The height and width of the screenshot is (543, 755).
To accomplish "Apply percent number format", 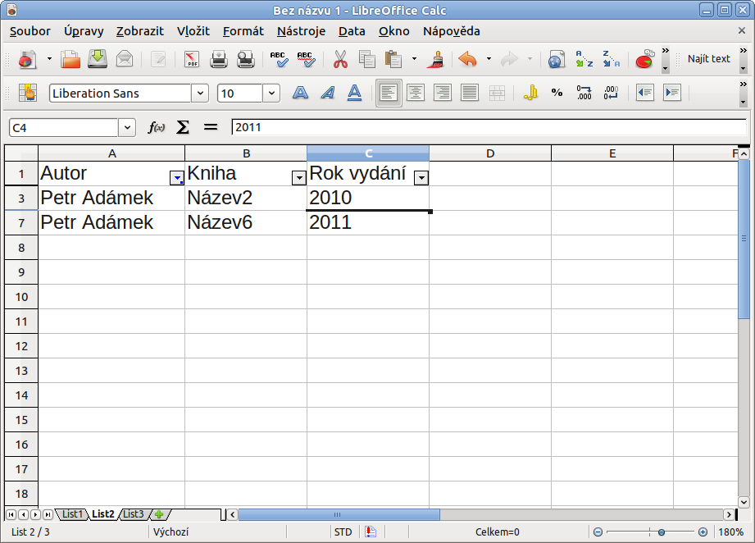I will [557, 93].
